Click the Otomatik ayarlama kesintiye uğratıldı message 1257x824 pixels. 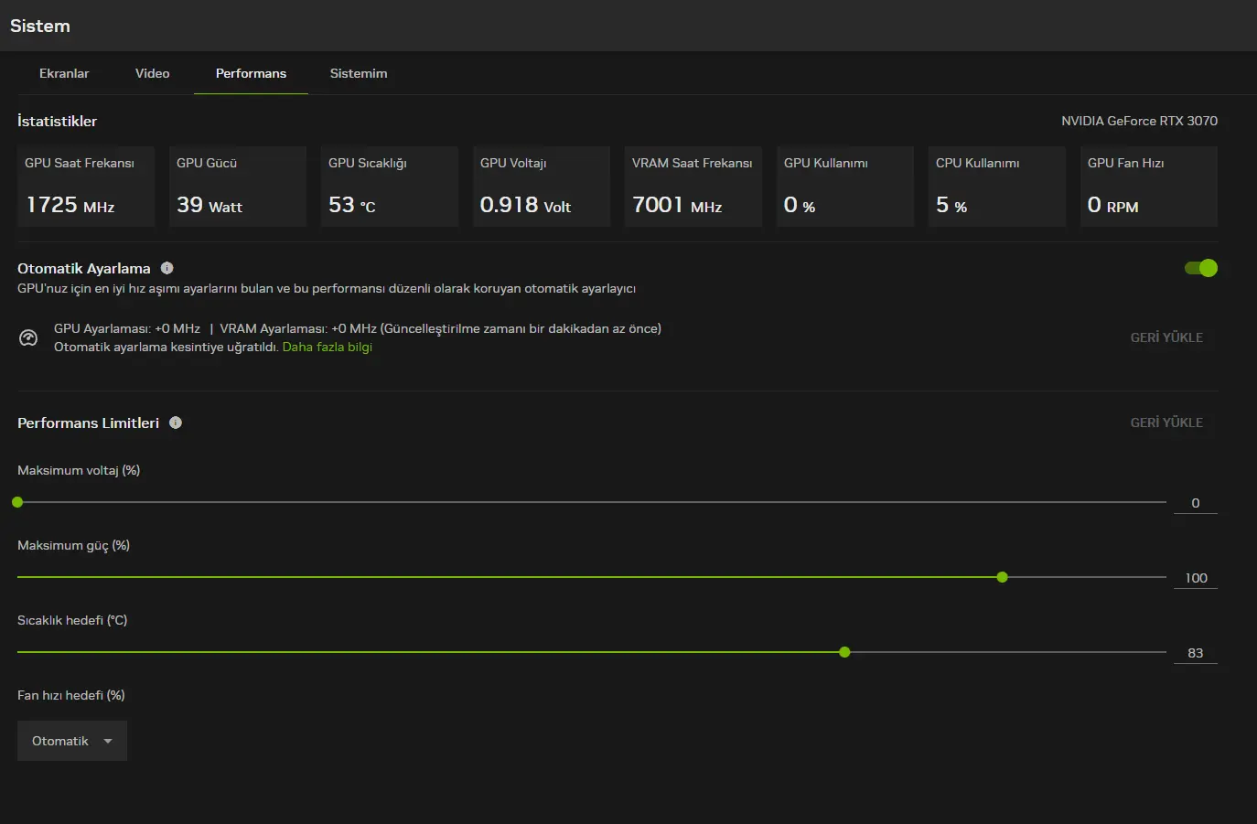tap(167, 347)
